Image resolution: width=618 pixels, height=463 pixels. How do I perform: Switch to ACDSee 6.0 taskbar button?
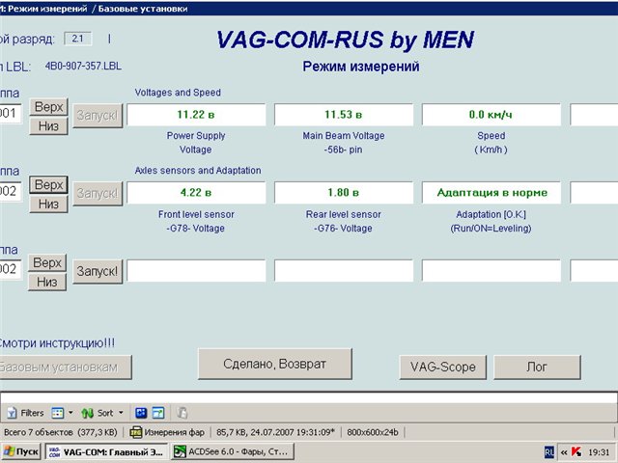[x=233, y=451]
